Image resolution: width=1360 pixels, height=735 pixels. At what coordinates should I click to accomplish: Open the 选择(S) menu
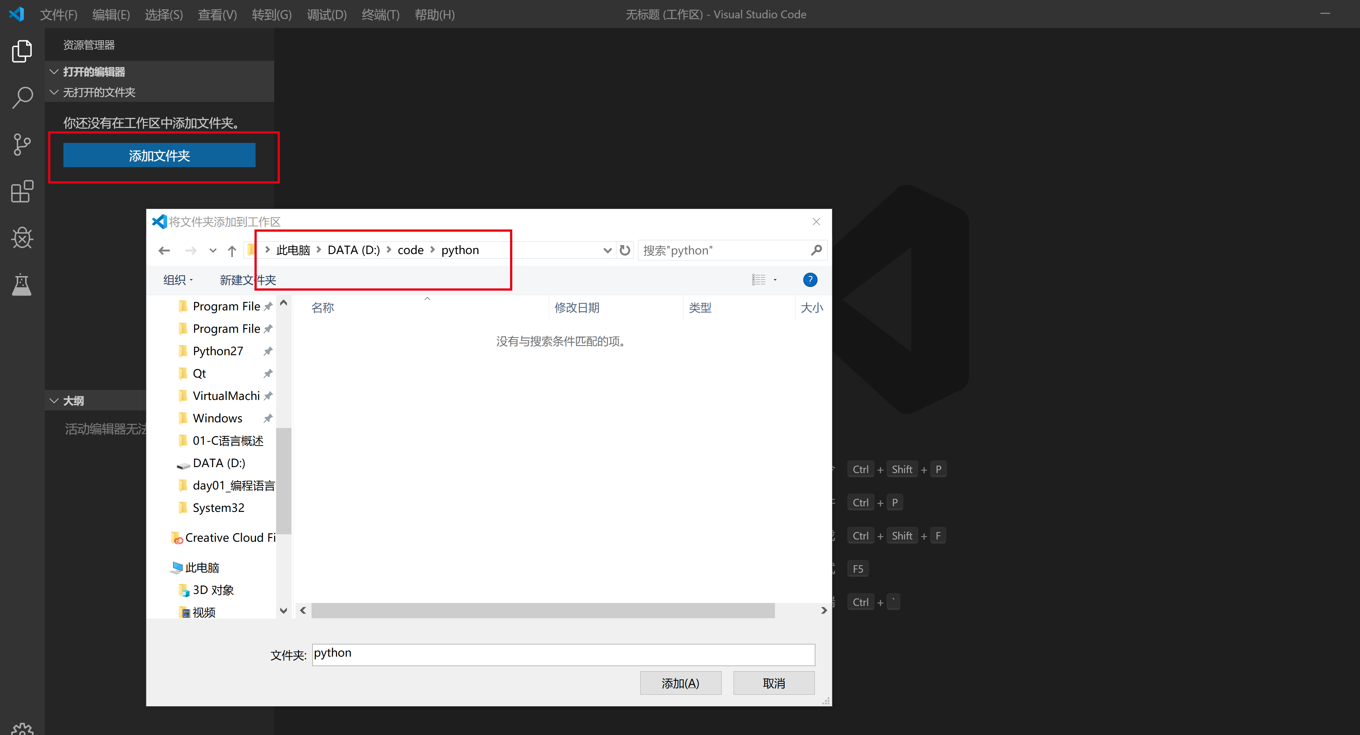point(164,14)
